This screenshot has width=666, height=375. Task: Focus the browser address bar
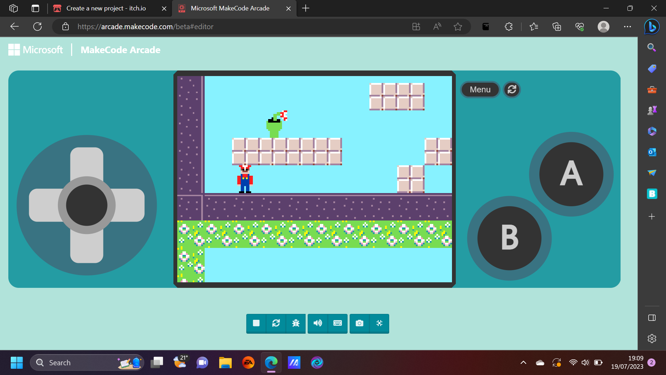(x=236, y=26)
